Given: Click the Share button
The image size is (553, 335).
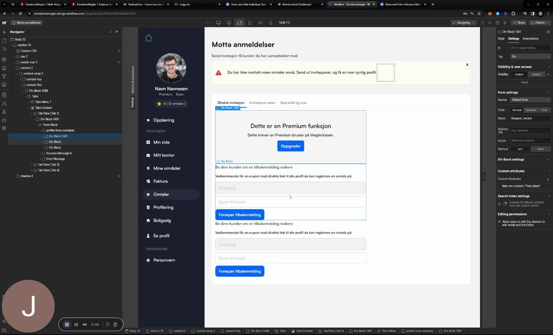Looking at the screenshot, I should [x=519, y=22].
